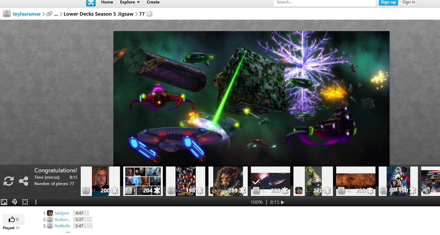The height and width of the screenshot is (235, 440).
Task: Click the Congratulations! heading text
Action: pyautogui.click(x=56, y=170)
